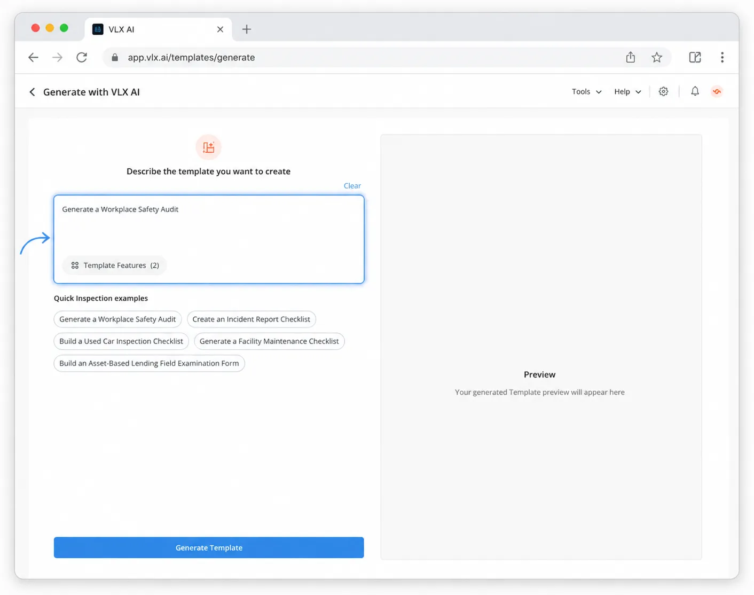Click "Your generated Template preview will appear here"
Viewport: 754px width, 595px height.
click(539, 392)
